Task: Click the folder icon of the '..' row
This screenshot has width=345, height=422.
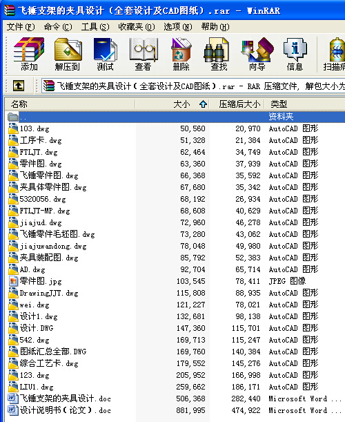Action: point(12,117)
